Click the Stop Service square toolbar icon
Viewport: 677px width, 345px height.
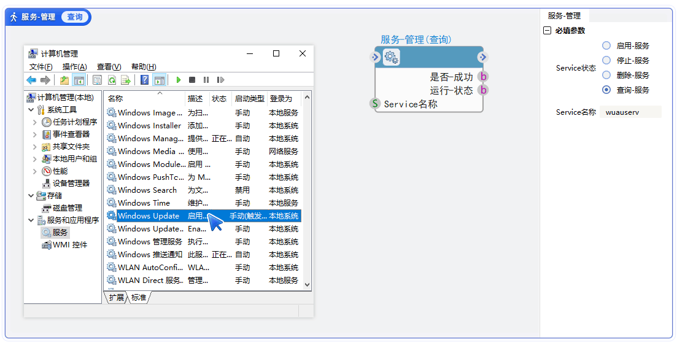click(x=192, y=80)
